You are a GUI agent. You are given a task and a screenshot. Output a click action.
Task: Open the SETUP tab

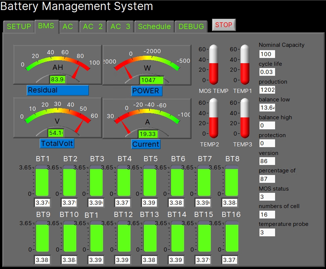[x=19, y=26]
